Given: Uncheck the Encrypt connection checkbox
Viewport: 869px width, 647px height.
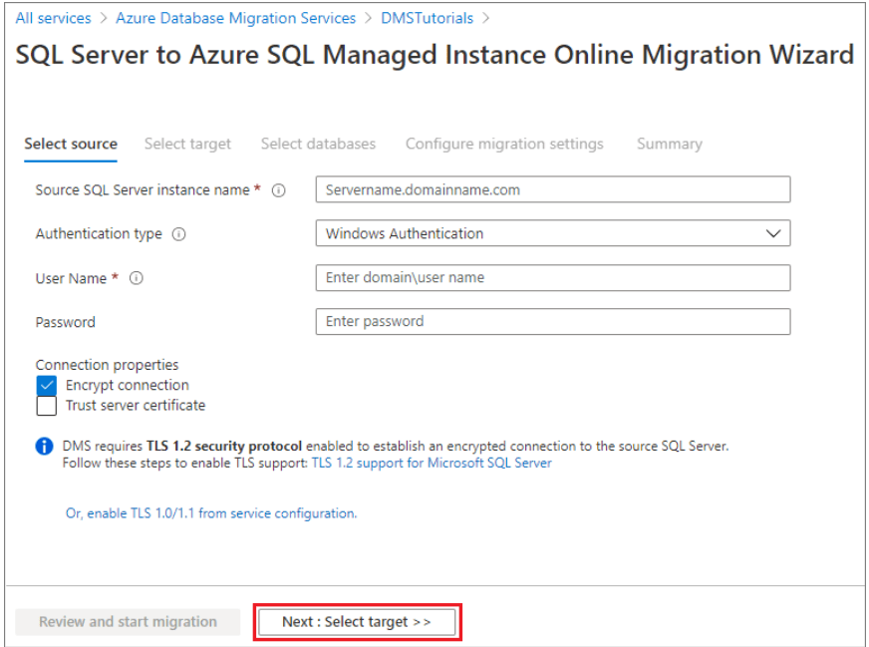Looking at the screenshot, I should [46, 386].
